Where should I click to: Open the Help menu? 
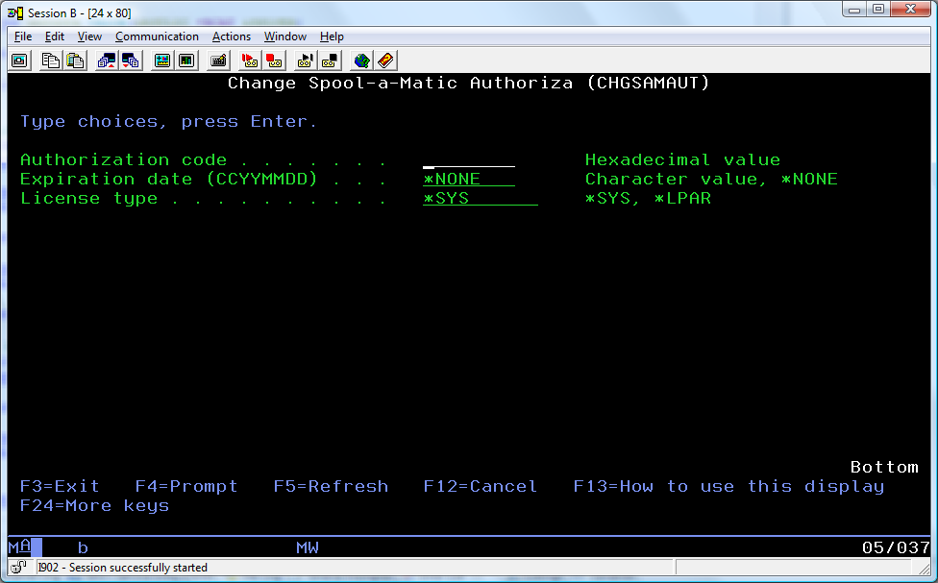click(x=332, y=36)
